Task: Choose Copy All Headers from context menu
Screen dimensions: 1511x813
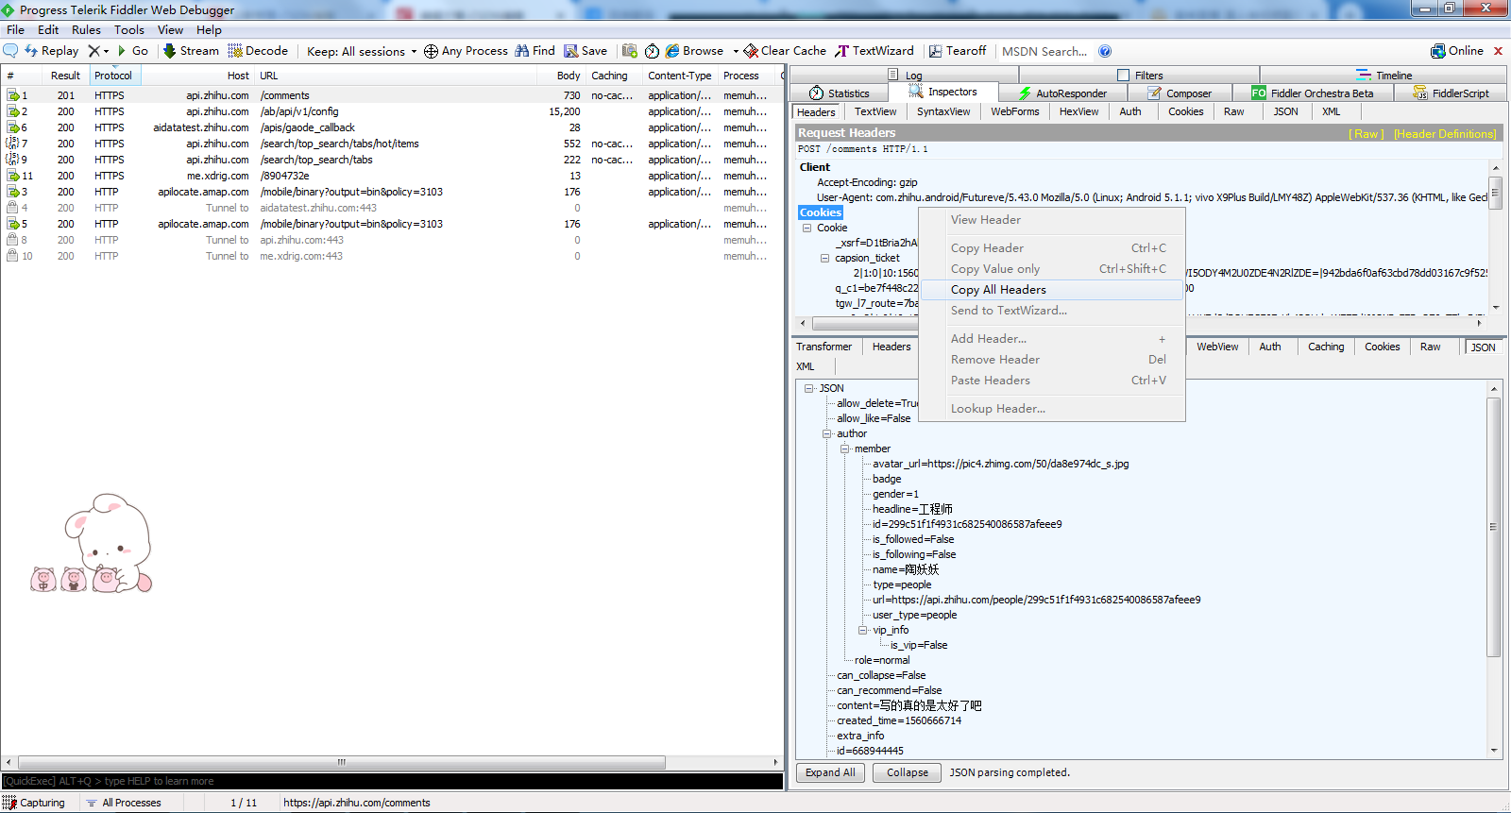Action: 1052,290
